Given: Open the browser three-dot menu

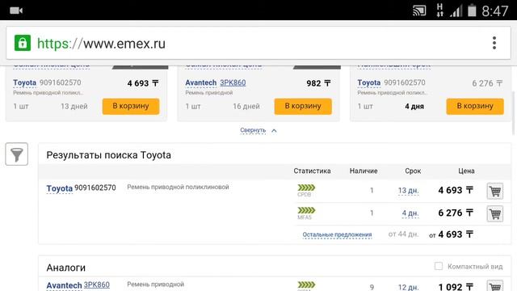Looking at the screenshot, I should [x=494, y=43].
